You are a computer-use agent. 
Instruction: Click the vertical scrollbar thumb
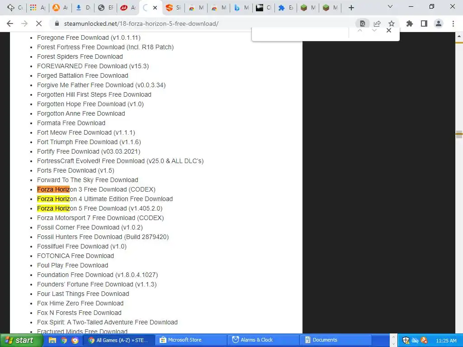tap(459, 134)
